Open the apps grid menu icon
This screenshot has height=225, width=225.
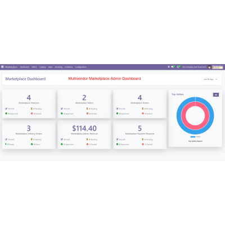point(2,67)
